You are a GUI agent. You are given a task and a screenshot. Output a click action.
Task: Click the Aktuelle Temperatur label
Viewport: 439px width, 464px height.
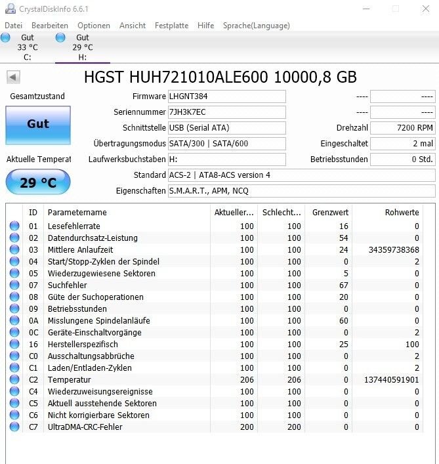[39, 159]
